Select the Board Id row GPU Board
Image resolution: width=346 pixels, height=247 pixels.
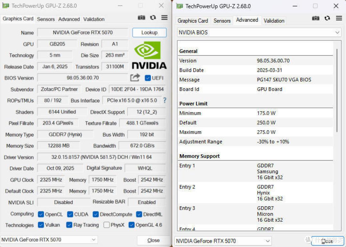256,89
